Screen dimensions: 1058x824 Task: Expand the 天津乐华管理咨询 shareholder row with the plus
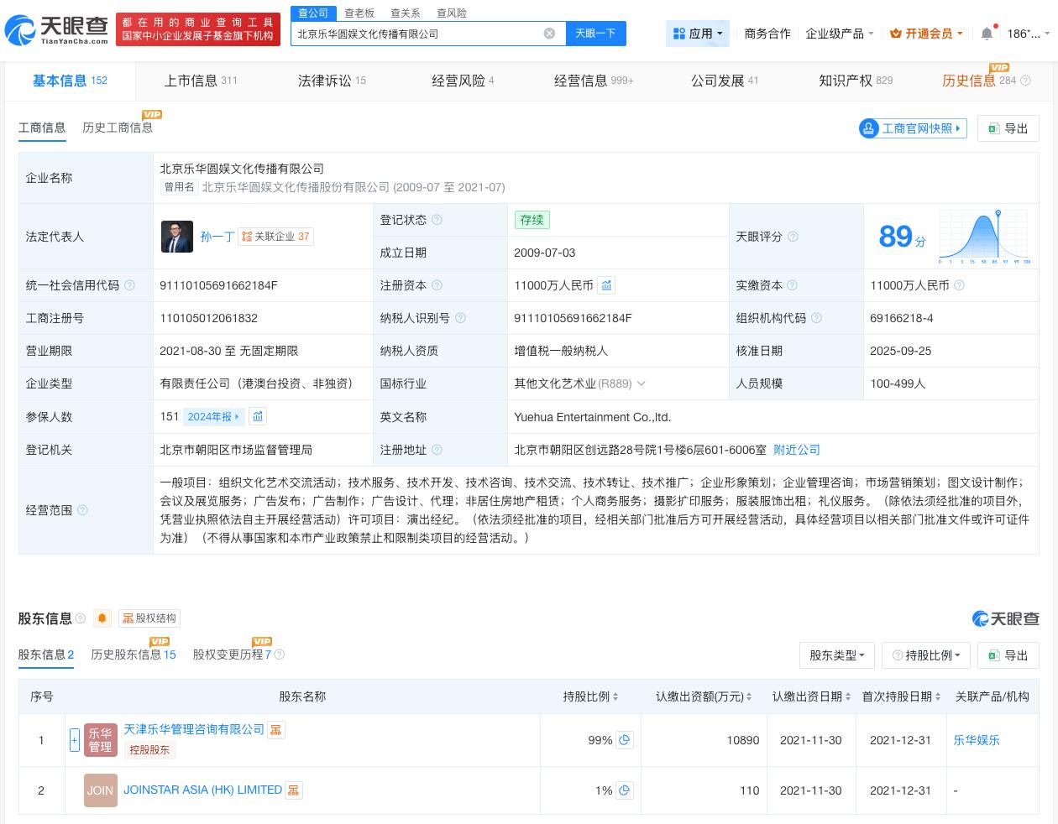coord(75,740)
